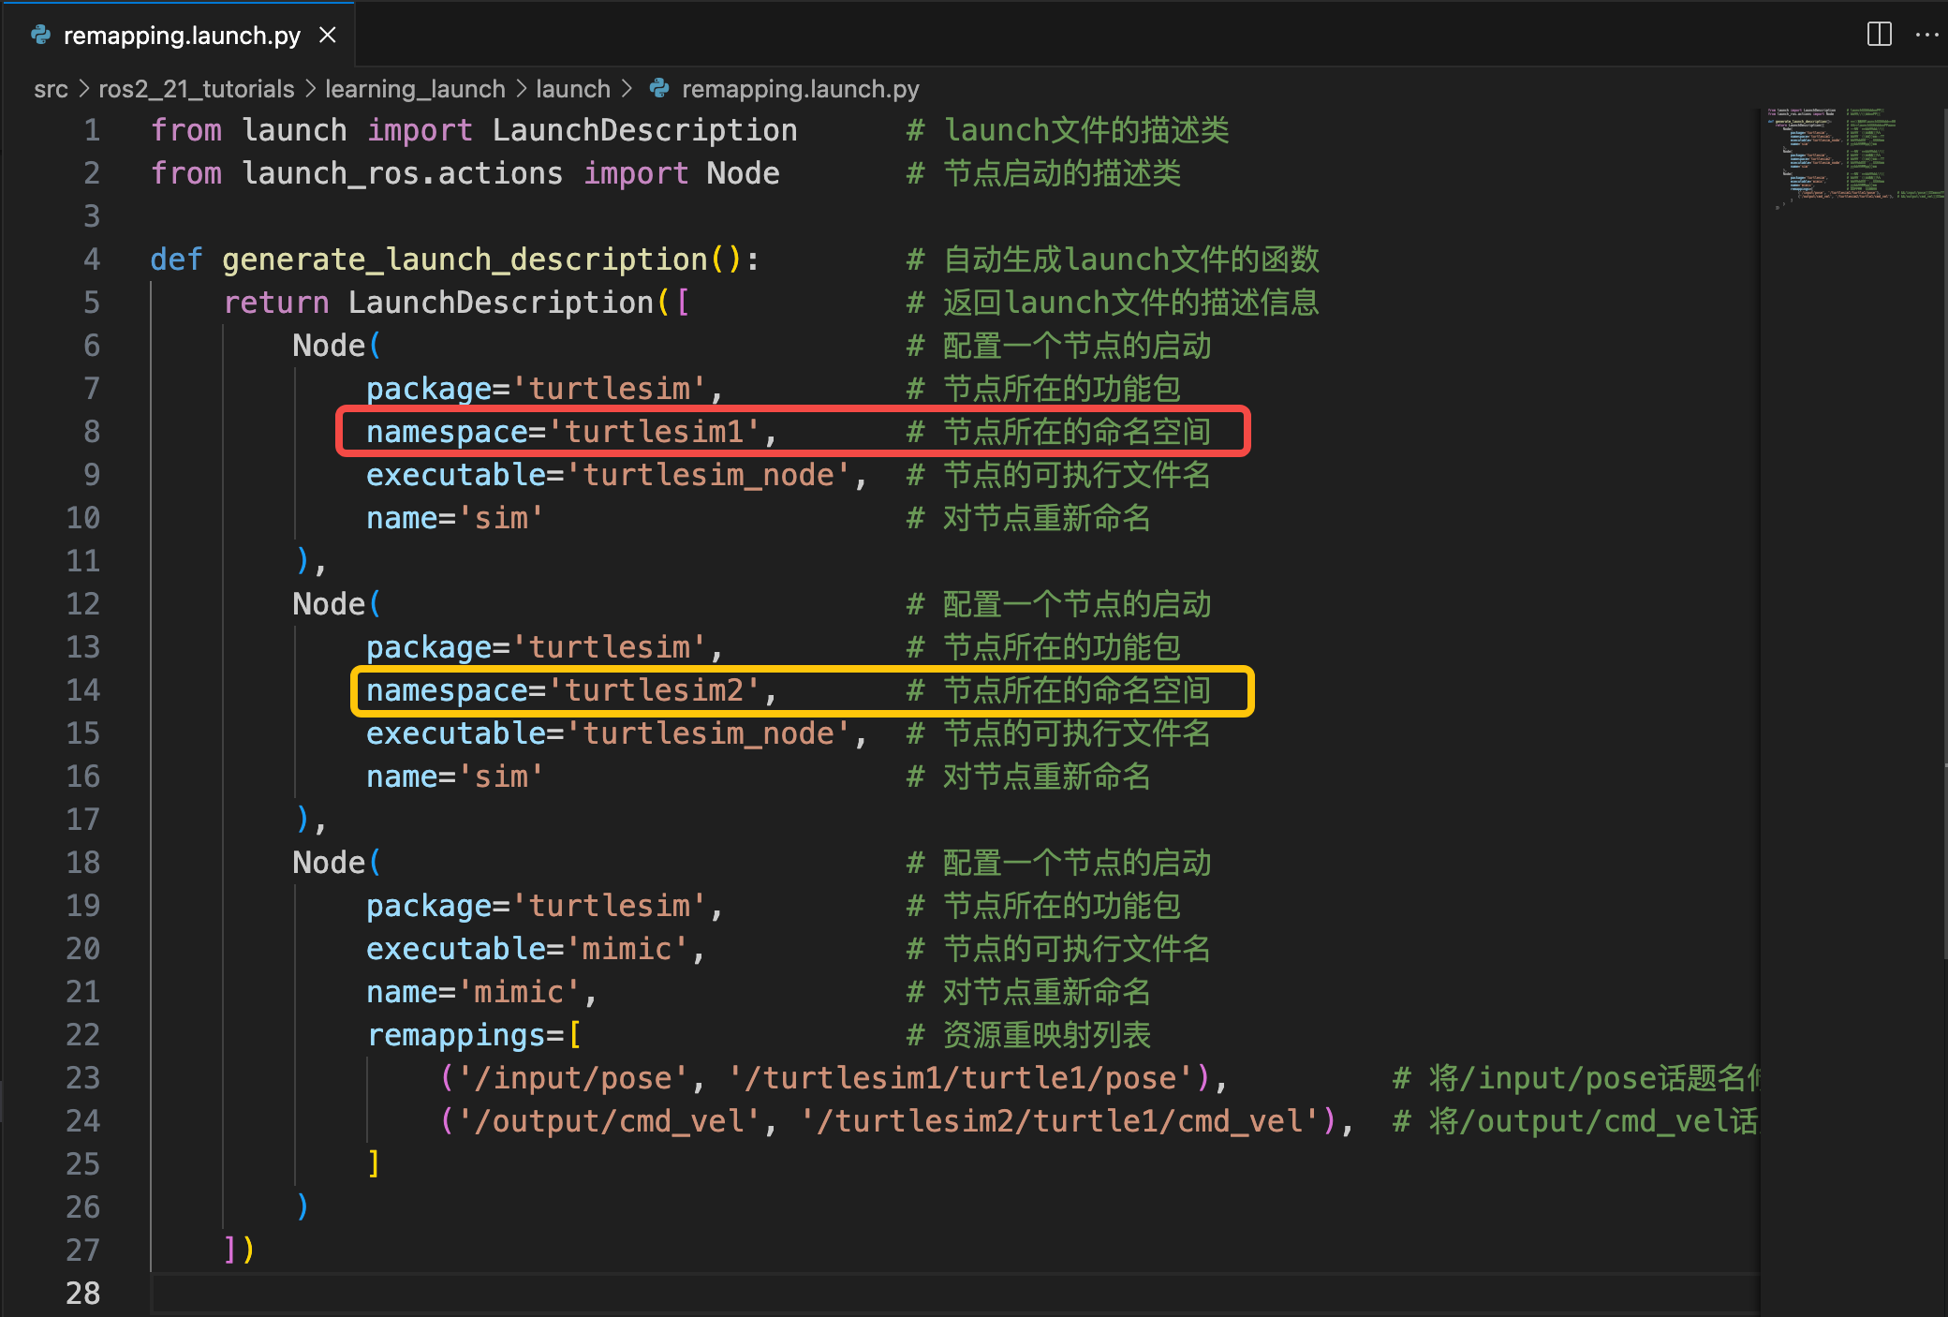Open the src breadcrumb segment

[x=51, y=89]
